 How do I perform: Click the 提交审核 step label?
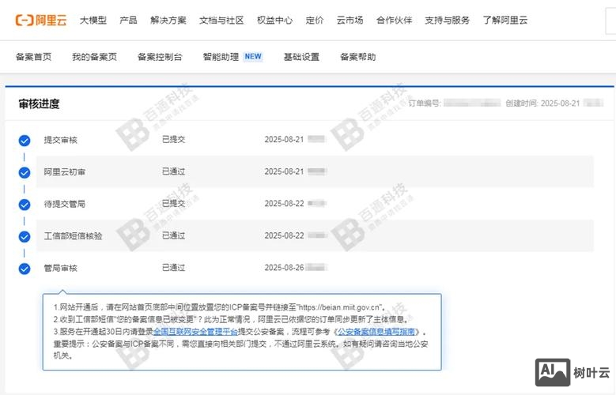click(61, 140)
